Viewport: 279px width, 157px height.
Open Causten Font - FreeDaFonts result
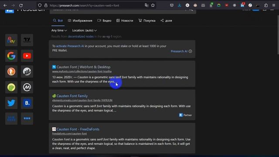click(78, 129)
